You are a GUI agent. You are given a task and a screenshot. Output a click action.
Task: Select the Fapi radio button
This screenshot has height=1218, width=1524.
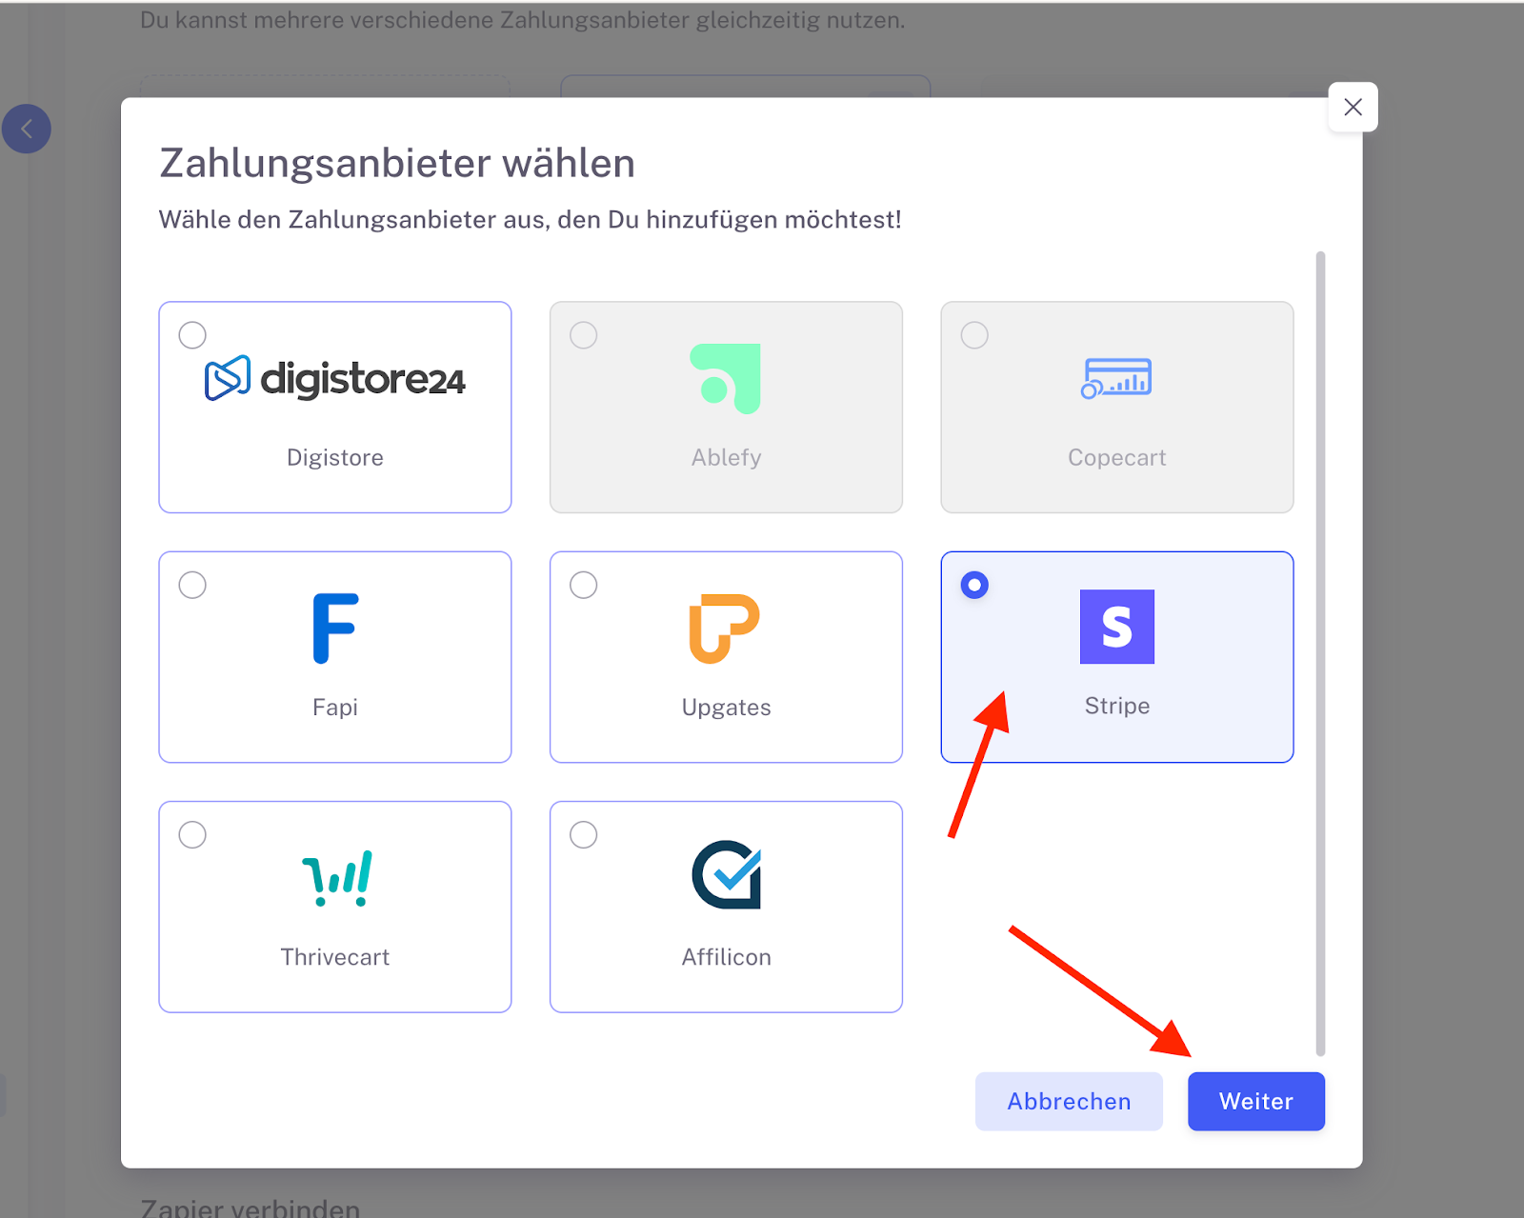tap(192, 585)
